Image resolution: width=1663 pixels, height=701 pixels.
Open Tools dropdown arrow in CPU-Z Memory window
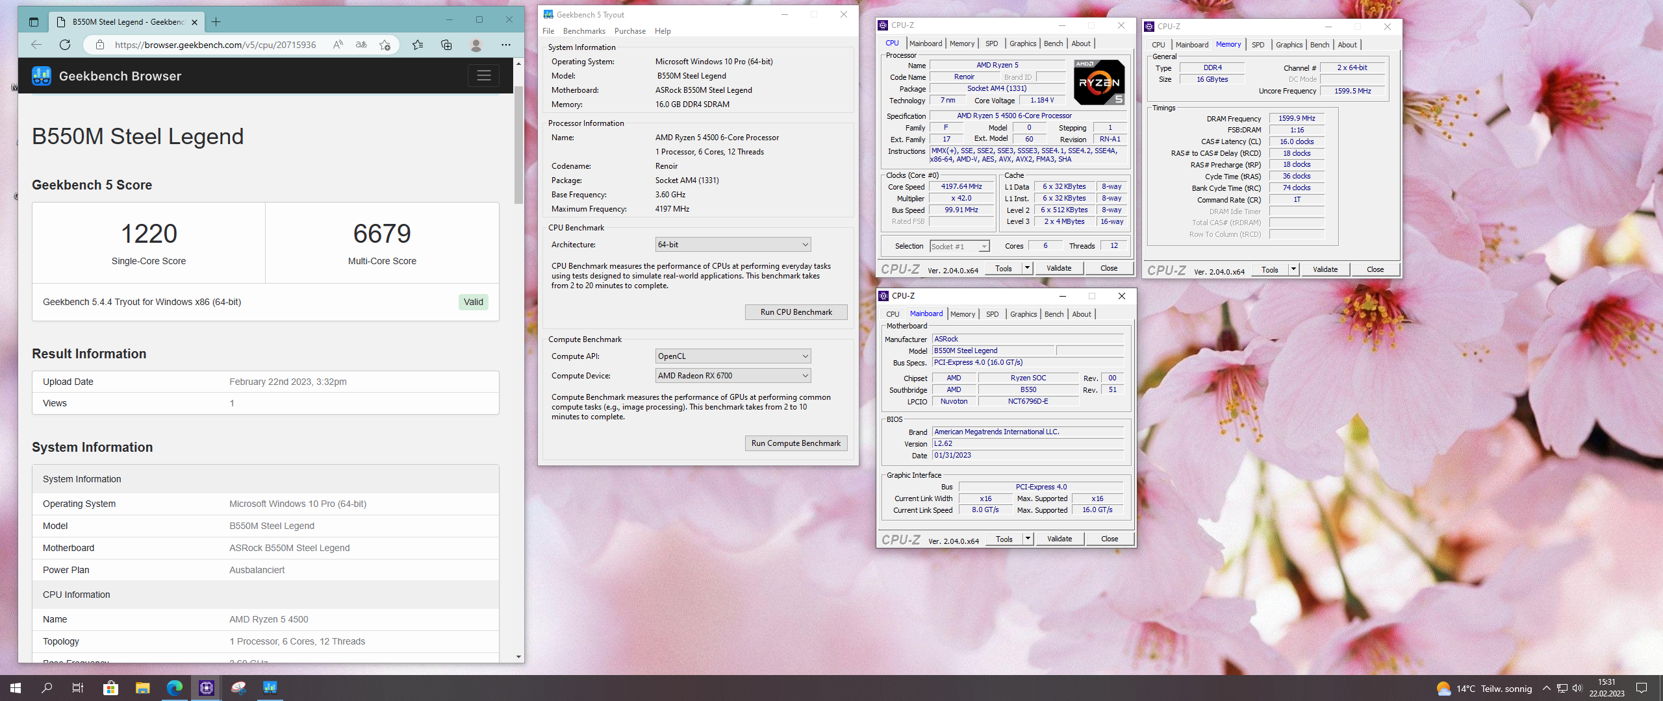[x=1293, y=269]
